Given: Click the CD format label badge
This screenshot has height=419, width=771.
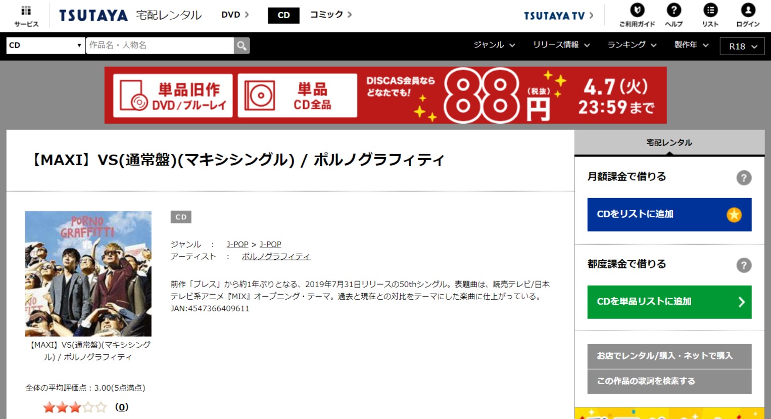Looking at the screenshot, I should (181, 217).
